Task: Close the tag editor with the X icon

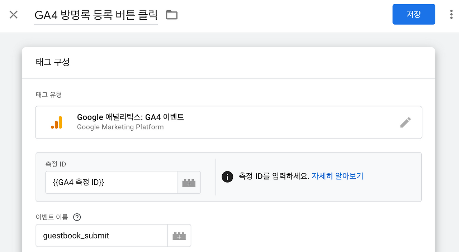Action: 13,14
